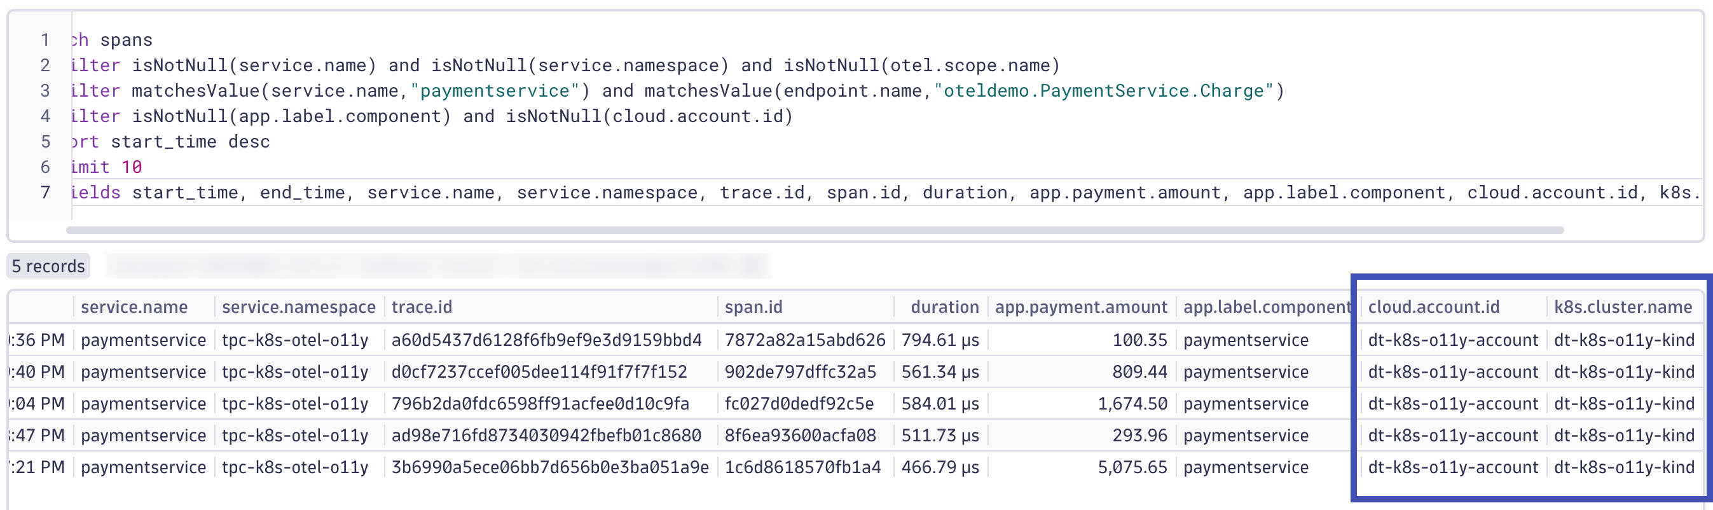This screenshot has width=1713, height=510.
Task: Click the "oteldemo.PaymentService.Charge" string in query
Action: coord(1103,90)
